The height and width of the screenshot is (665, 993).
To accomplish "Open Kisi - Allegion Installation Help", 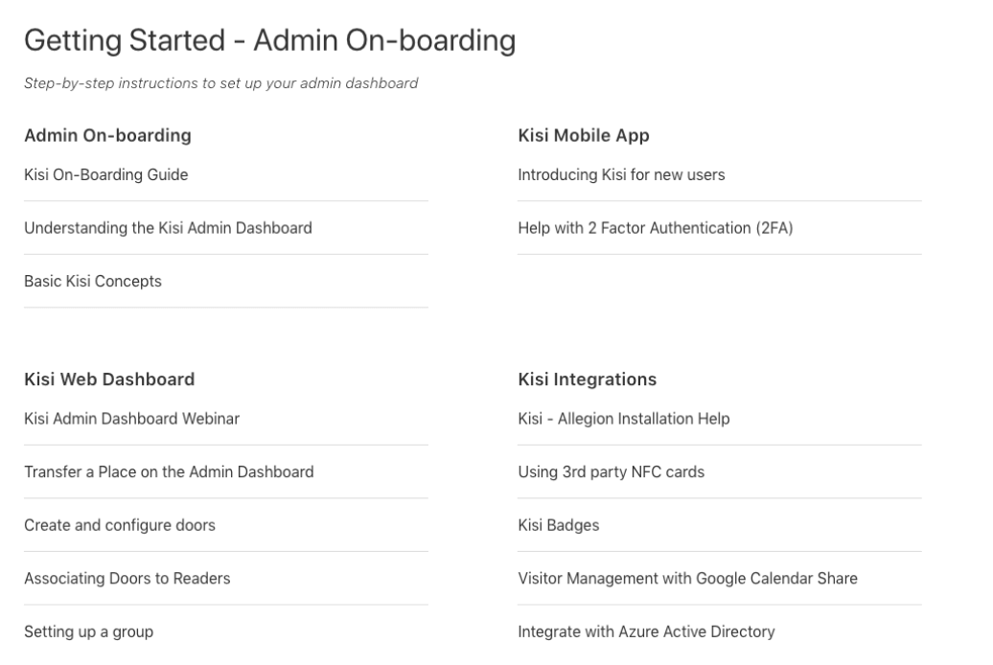I will coord(624,419).
